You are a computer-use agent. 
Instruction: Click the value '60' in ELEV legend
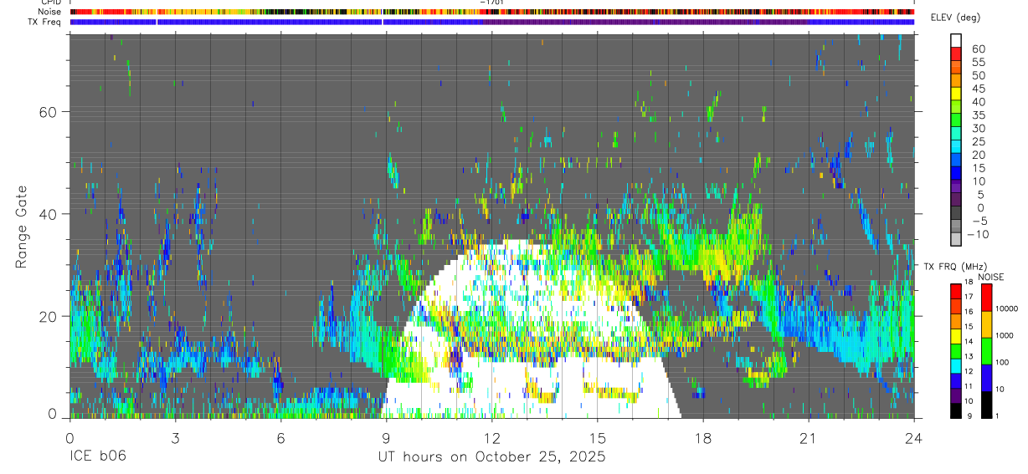pyautogui.click(x=977, y=48)
